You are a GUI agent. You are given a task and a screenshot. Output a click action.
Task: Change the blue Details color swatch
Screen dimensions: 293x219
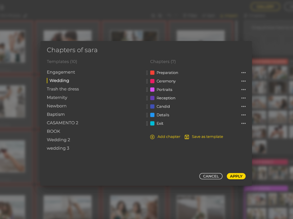tap(152, 115)
